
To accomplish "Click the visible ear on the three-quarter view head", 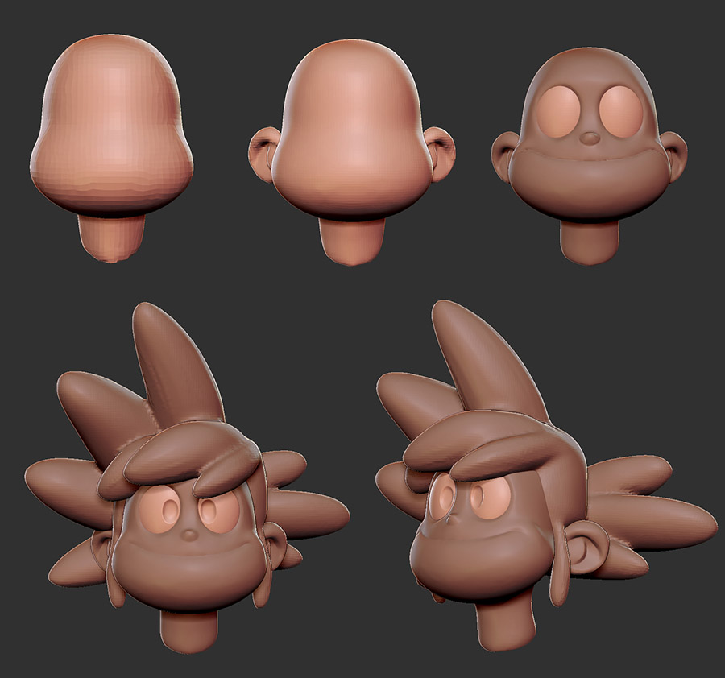I will point(589,547).
